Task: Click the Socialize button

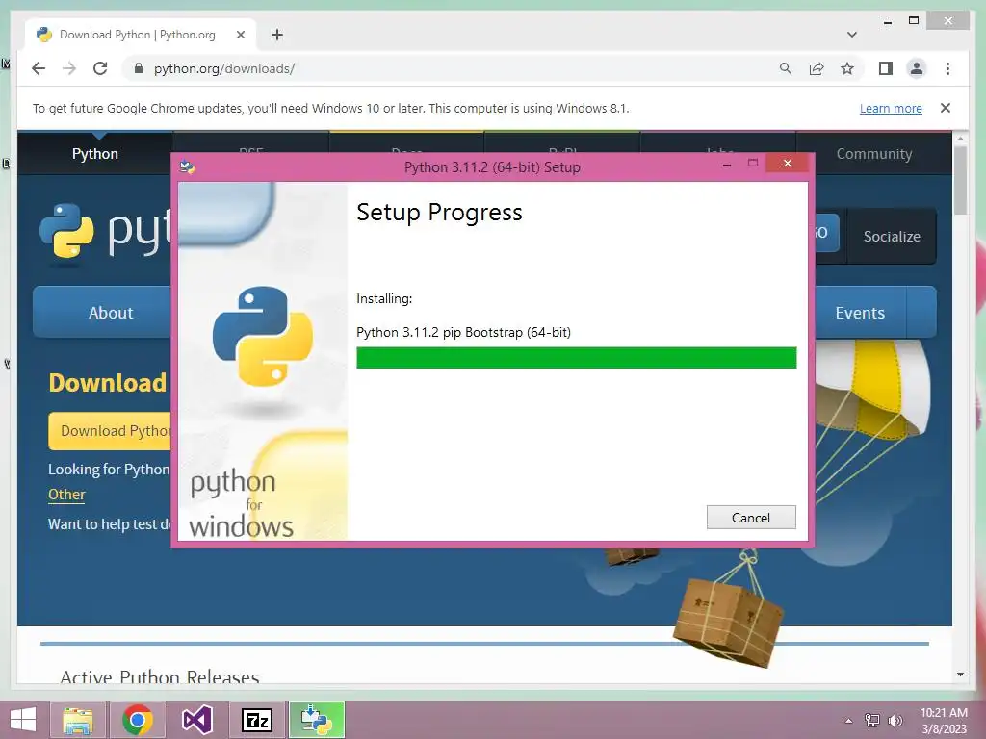Action: pos(892,237)
